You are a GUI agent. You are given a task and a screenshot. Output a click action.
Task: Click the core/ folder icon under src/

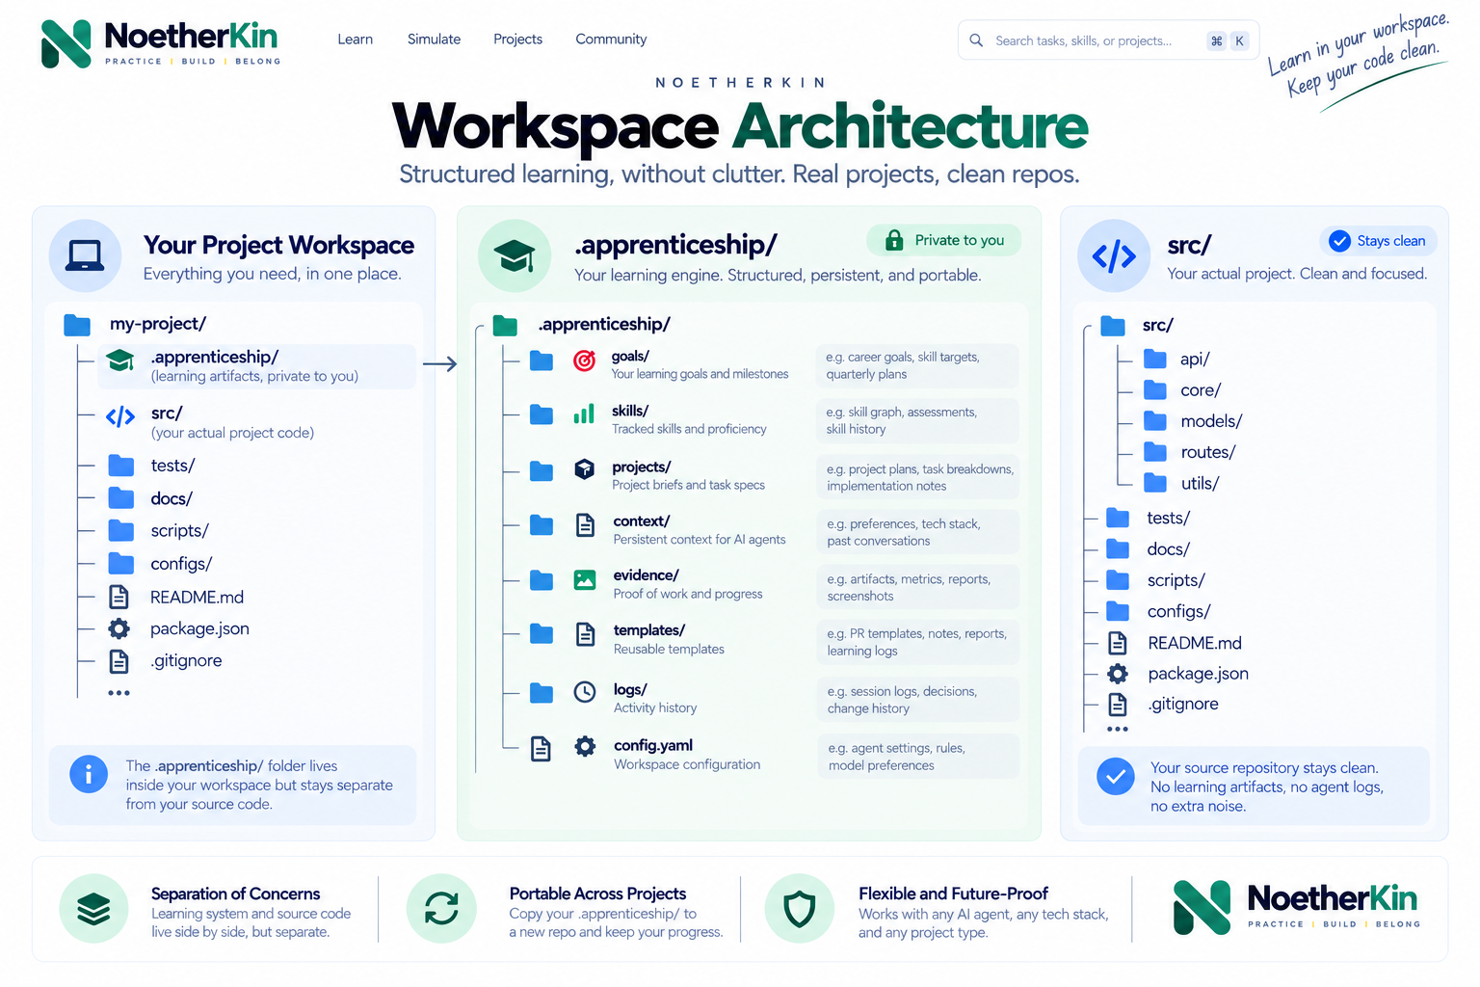(1155, 390)
